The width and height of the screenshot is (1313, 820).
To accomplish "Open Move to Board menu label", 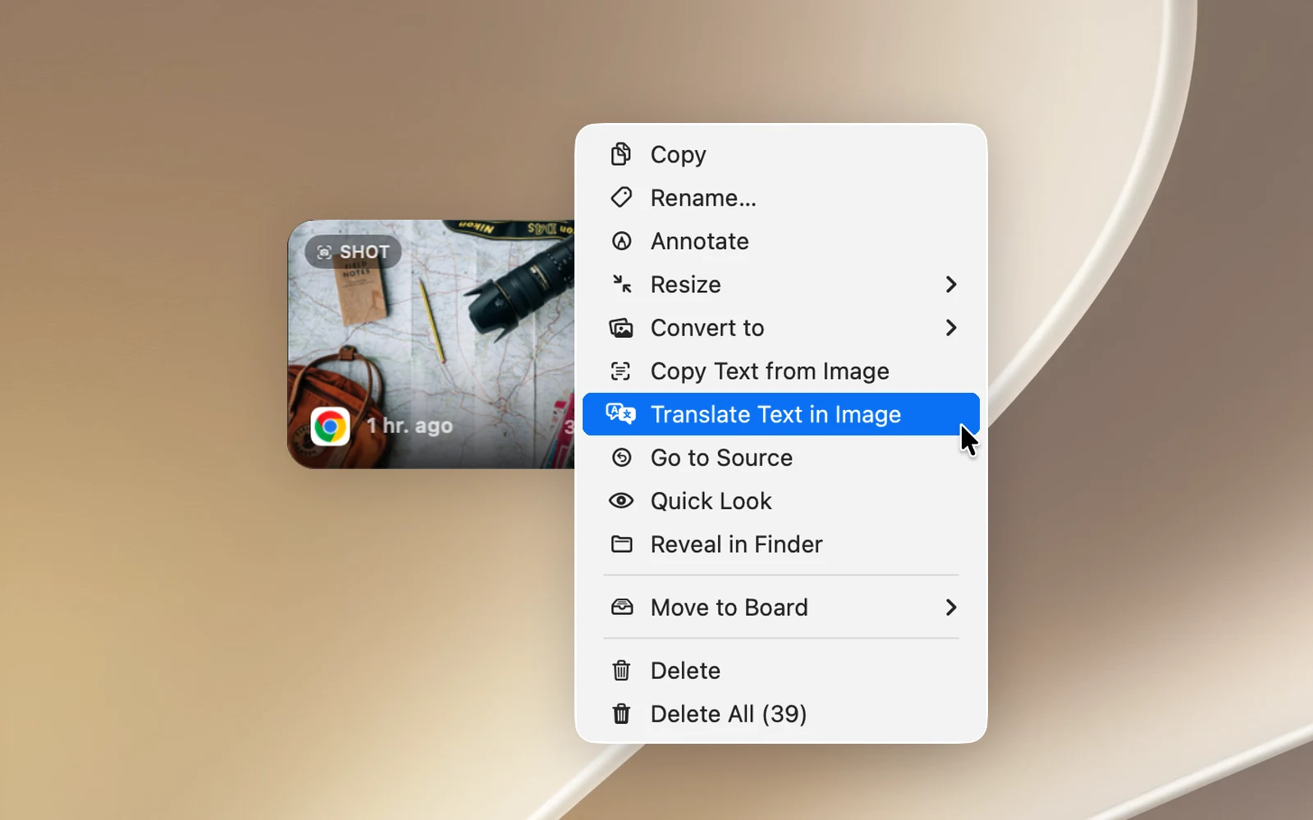I will pyautogui.click(x=730, y=608).
